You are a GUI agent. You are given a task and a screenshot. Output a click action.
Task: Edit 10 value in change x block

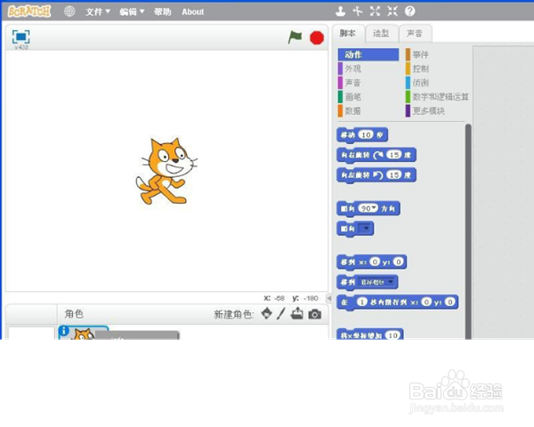(393, 335)
